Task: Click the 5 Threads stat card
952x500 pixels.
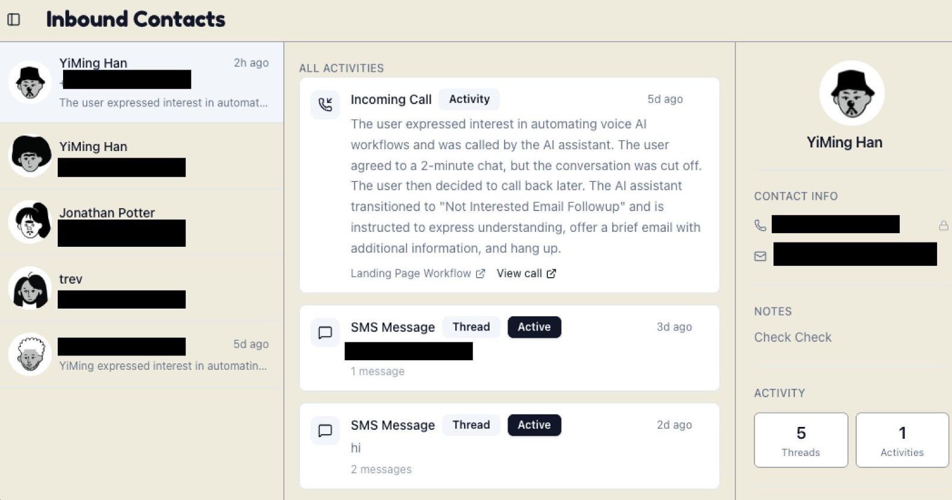Action: (x=801, y=440)
